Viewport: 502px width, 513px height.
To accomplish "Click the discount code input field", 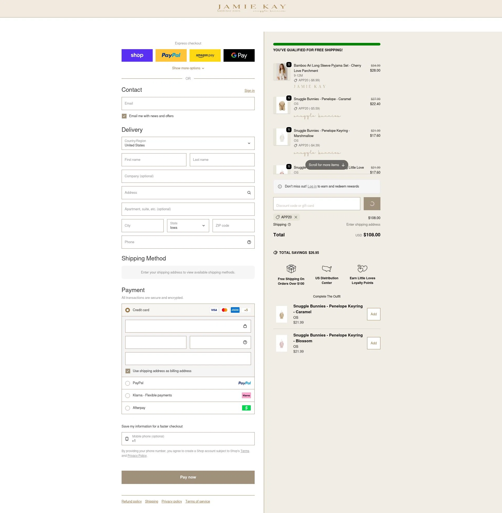I will pyautogui.click(x=316, y=203).
